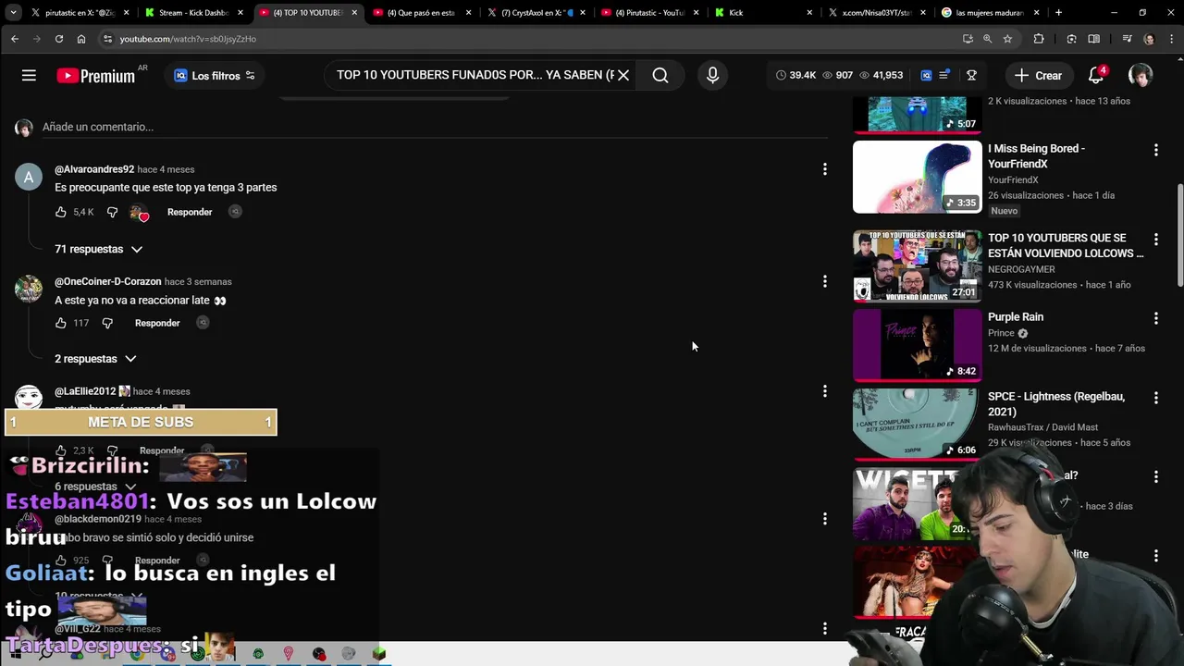Open options for @Alvaroandres92 comment

point(825,169)
